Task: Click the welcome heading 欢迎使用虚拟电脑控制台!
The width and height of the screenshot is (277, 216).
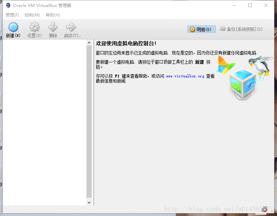Action: coord(126,44)
